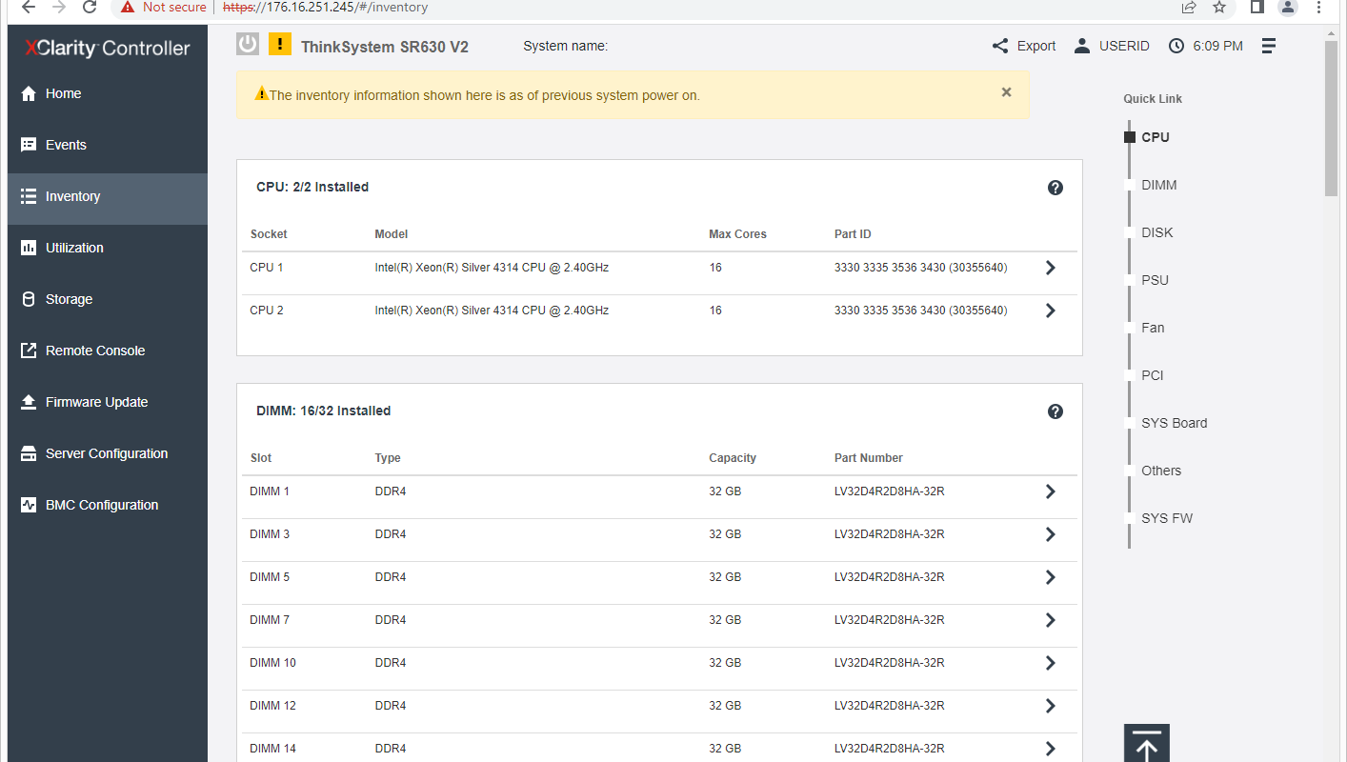Click the CPU 2 model text

coord(492,311)
